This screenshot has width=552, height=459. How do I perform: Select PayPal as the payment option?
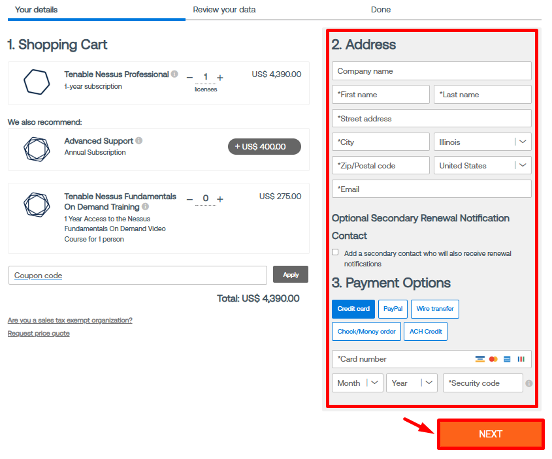[x=393, y=309]
